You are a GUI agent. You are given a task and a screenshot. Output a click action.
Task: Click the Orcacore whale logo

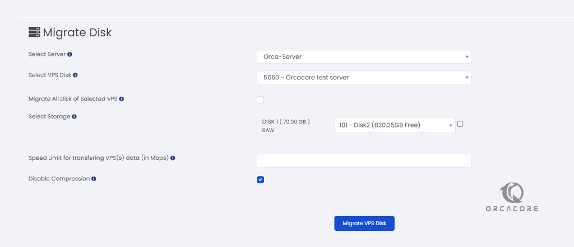click(512, 193)
